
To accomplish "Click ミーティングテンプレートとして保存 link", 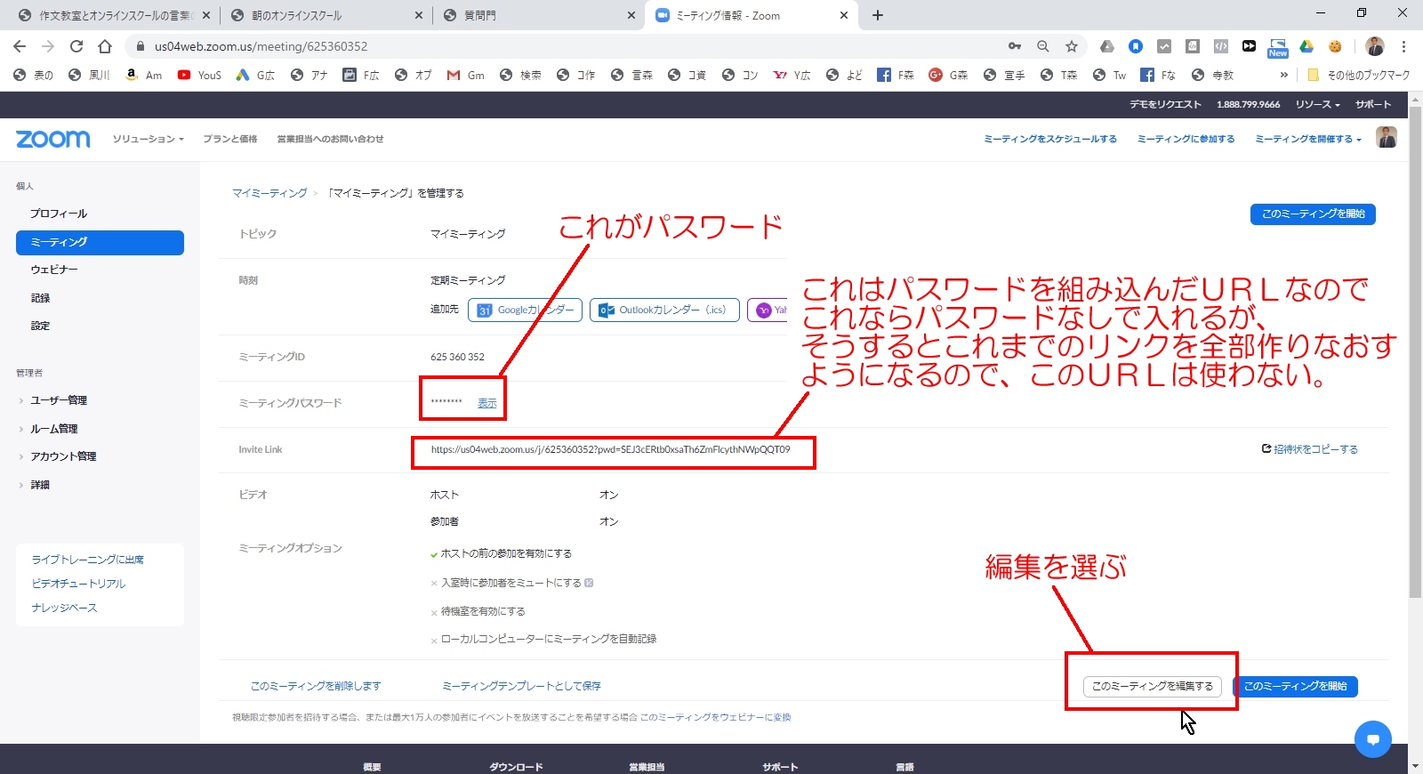I will coord(521,686).
